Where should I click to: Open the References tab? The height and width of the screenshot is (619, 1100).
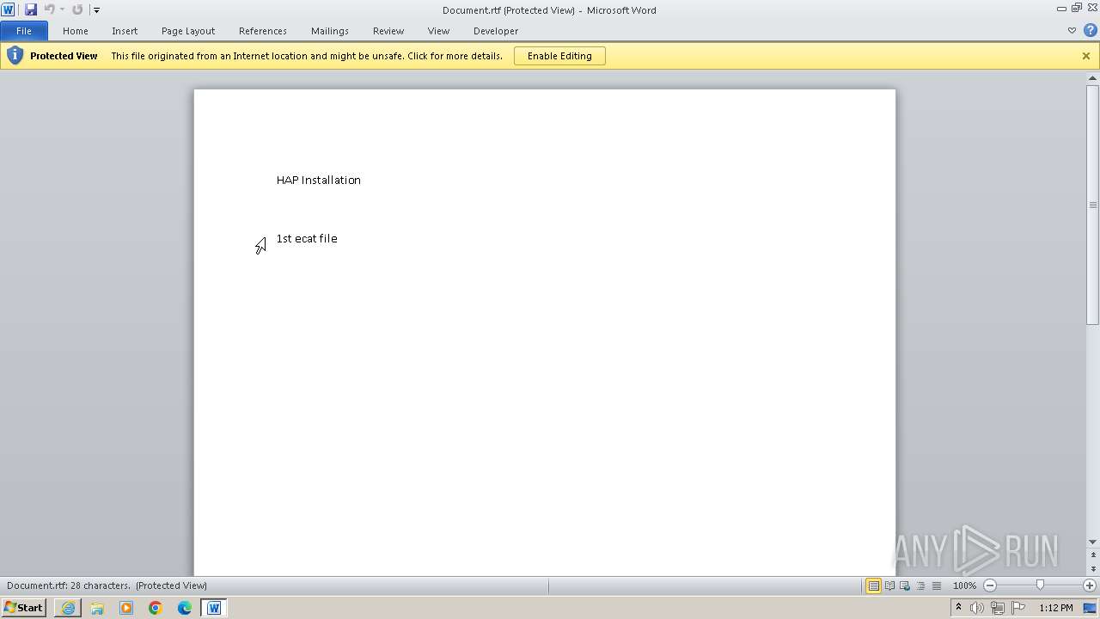(263, 31)
